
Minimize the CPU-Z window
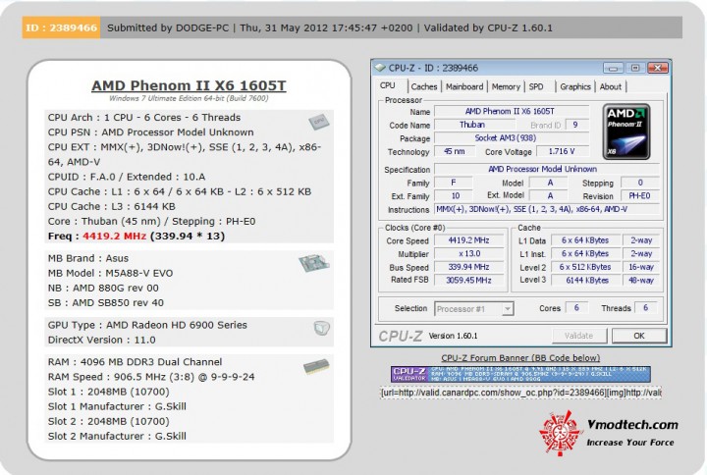pos(613,68)
